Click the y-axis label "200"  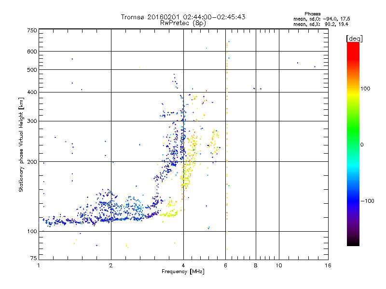click(32, 162)
